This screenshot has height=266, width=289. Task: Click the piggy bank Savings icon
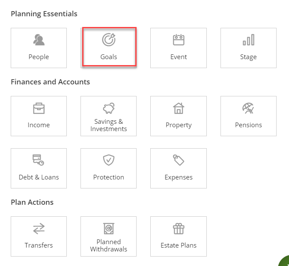click(109, 108)
